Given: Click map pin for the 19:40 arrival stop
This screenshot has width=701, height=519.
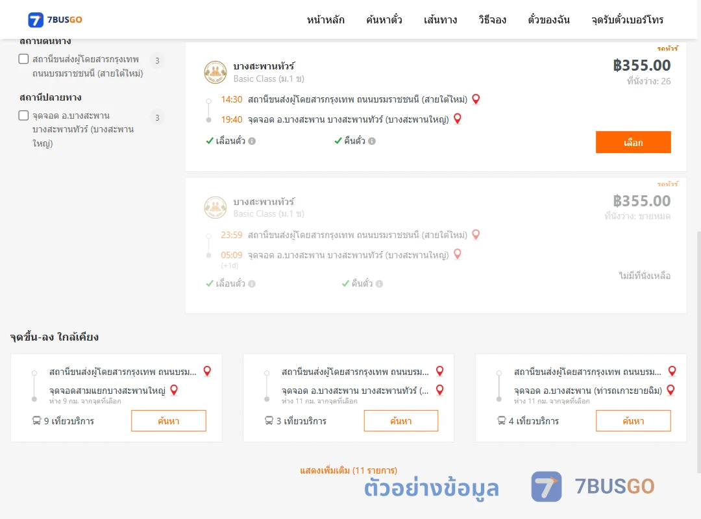Looking at the screenshot, I should [x=458, y=119].
